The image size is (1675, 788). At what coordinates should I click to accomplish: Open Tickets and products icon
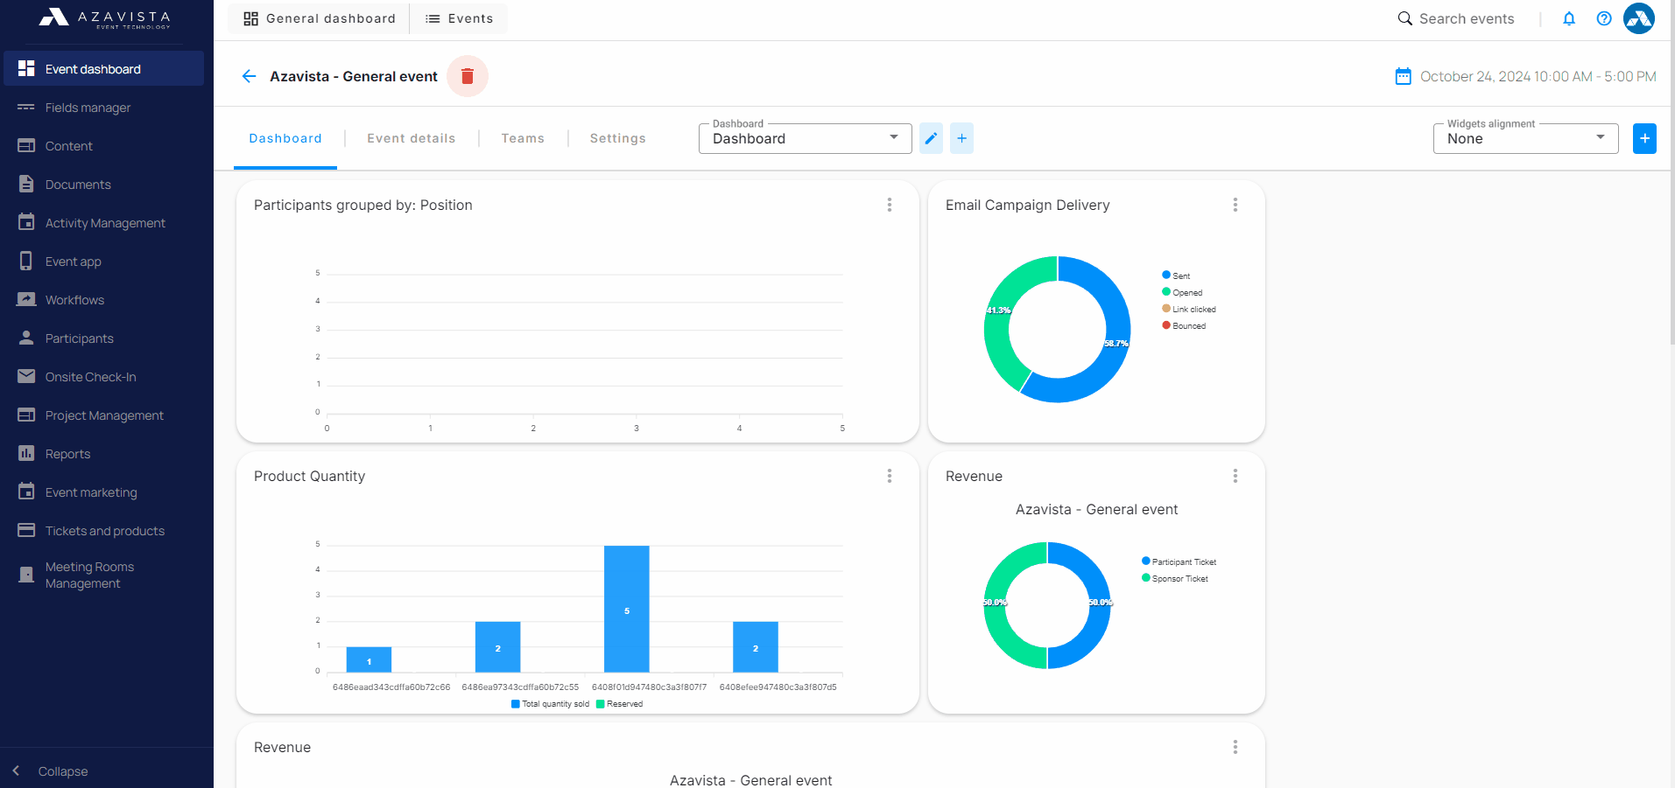(26, 530)
